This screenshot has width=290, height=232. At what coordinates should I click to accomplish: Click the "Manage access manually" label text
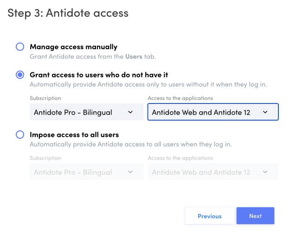coord(73,46)
